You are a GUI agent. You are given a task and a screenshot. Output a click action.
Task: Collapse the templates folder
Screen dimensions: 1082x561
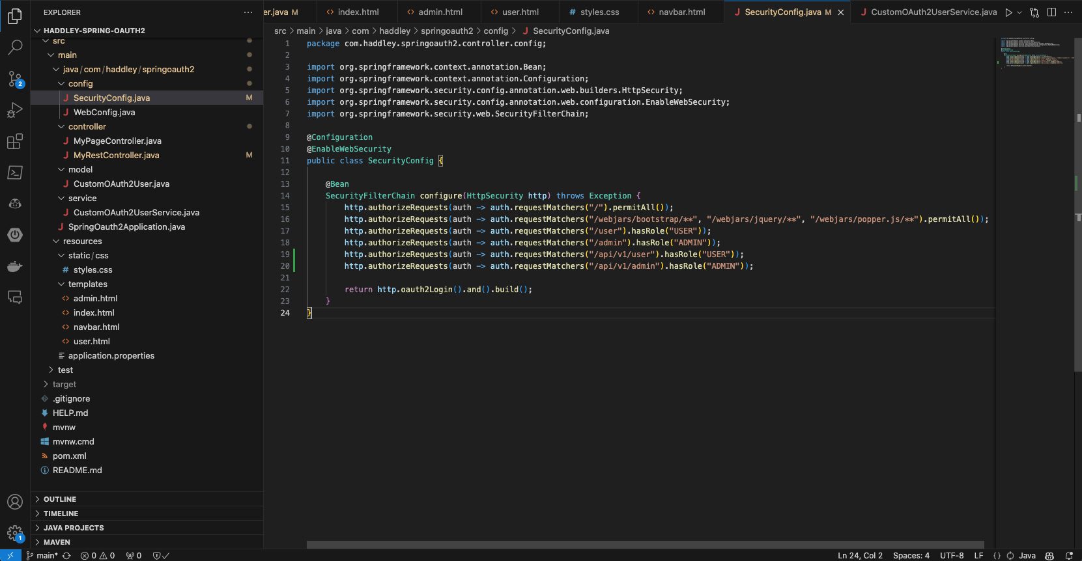[x=87, y=284]
